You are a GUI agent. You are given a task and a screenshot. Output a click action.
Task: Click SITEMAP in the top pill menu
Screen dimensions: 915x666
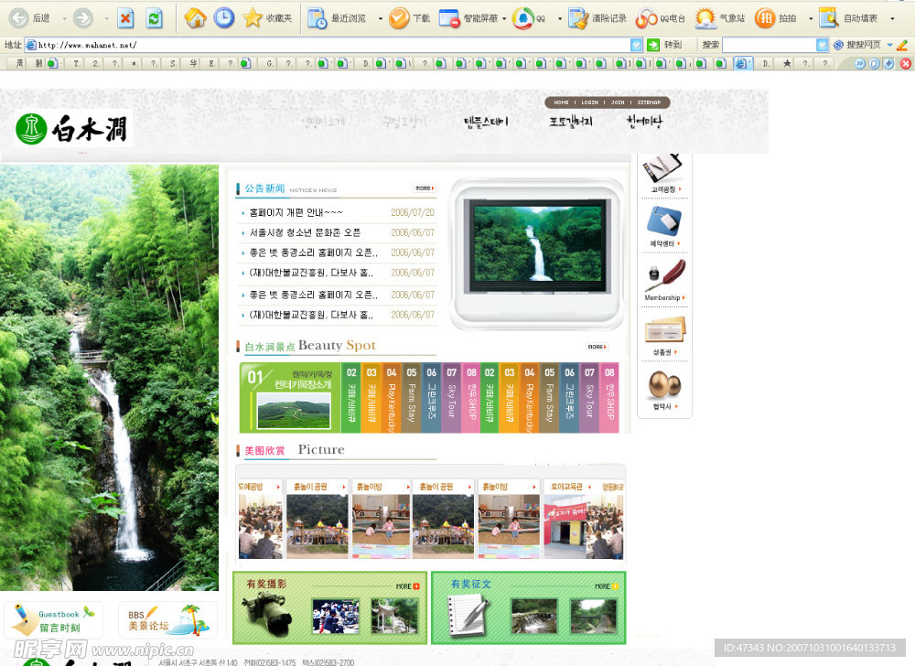tap(649, 102)
